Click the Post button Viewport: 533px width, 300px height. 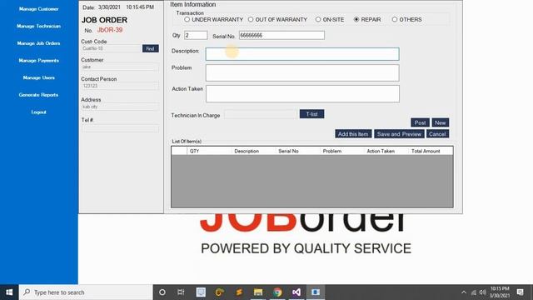[420, 122]
